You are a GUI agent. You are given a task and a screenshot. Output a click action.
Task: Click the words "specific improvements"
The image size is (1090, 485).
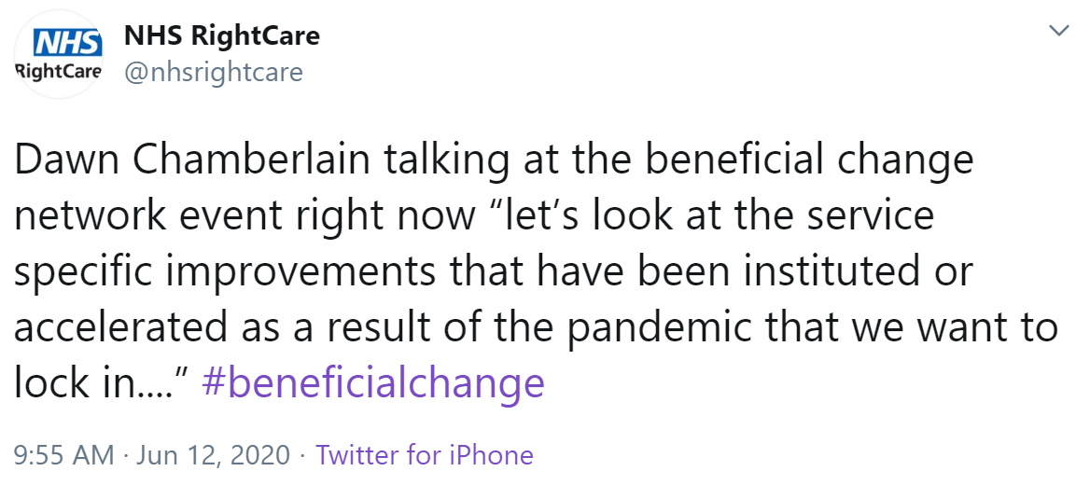[x=224, y=272]
